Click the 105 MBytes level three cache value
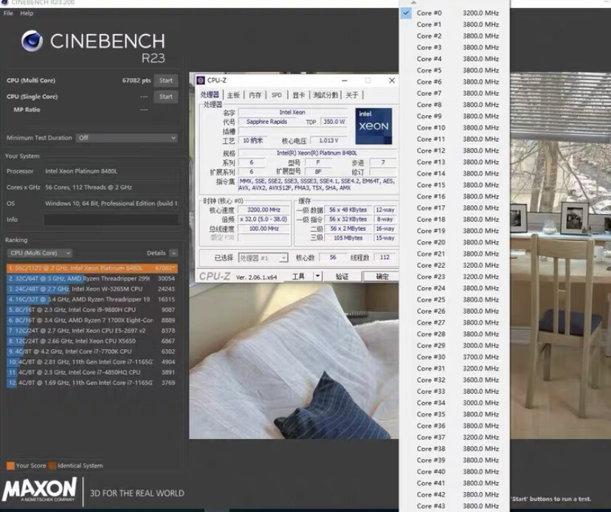 tap(348, 238)
